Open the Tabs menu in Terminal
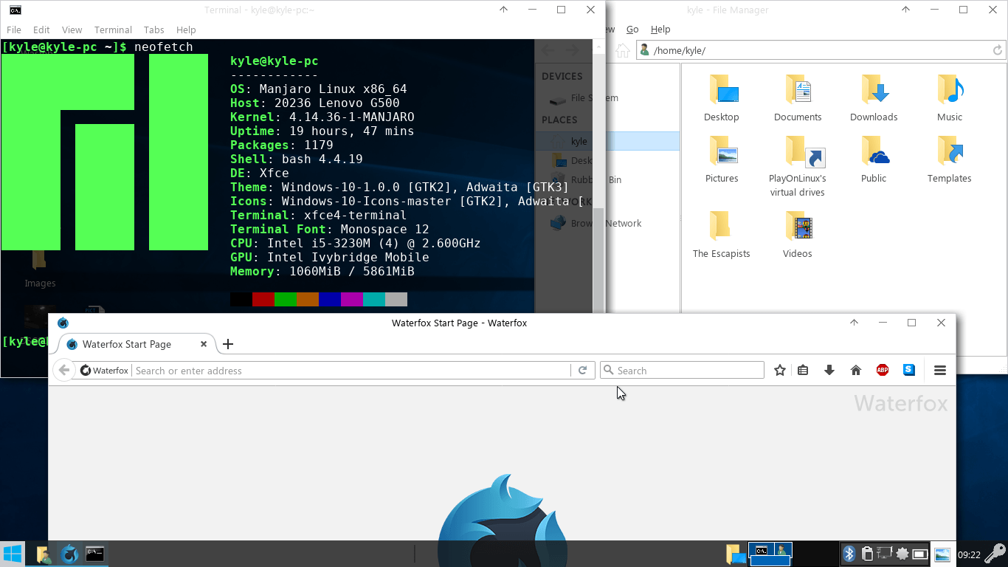 153,30
